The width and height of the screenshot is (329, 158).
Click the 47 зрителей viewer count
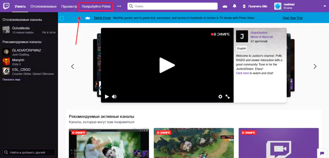(x=259, y=41)
